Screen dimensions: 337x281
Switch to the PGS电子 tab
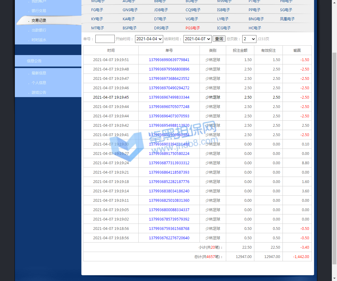coord(193,28)
